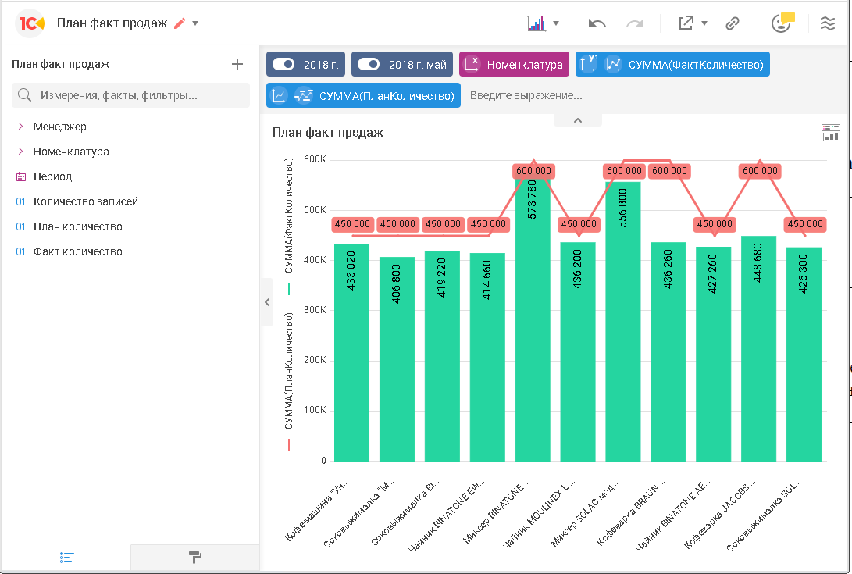852x574 pixels.
Task: Click the pencil icon to rename report
Action: tap(180, 23)
